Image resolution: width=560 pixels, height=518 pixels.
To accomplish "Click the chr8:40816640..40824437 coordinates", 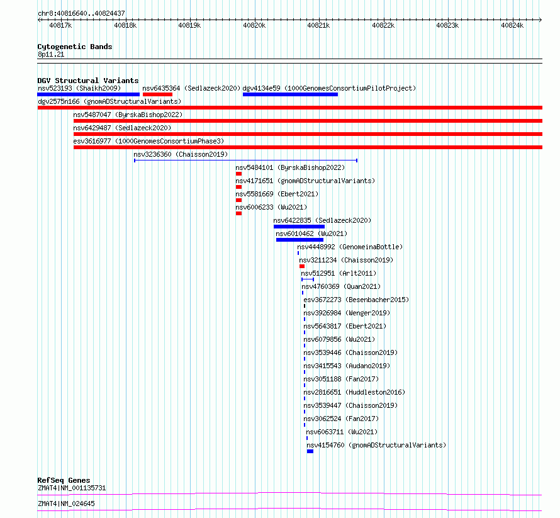I will [x=81, y=13].
